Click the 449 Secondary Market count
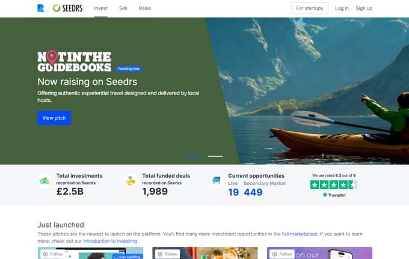The image size is (409, 259). (253, 192)
